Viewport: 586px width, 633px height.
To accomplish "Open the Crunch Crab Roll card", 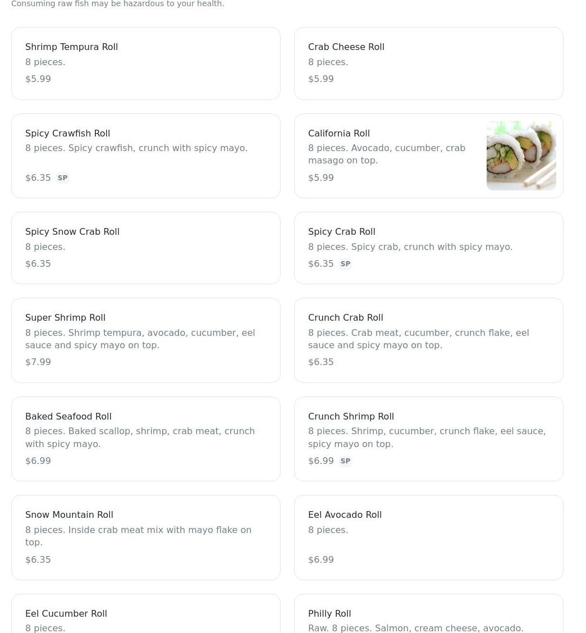I will pyautogui.click(x=428, y=340).
